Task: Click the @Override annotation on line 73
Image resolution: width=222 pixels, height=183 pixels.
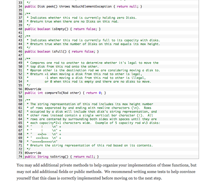Action: [33, 153]
